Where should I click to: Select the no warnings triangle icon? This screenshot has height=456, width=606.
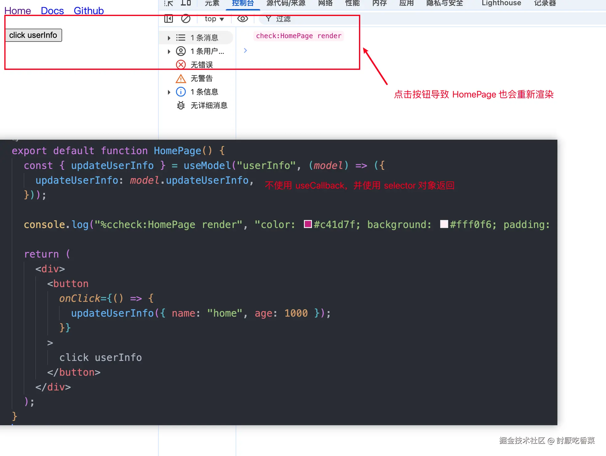(x=181, y=78)
